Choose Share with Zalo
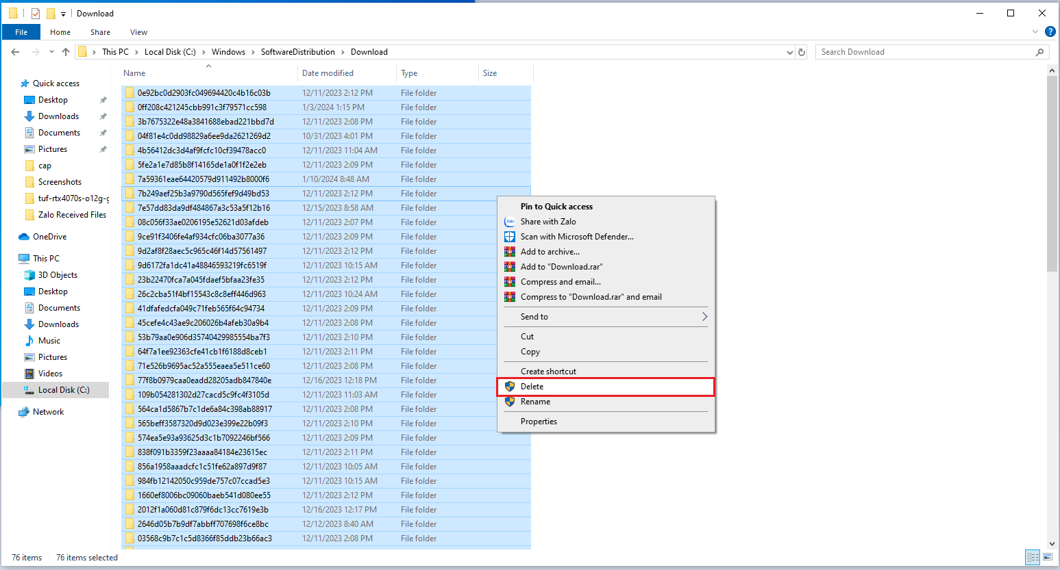Image resolution: width=1060 pixels, height=570 pixels. coord(606,222)
